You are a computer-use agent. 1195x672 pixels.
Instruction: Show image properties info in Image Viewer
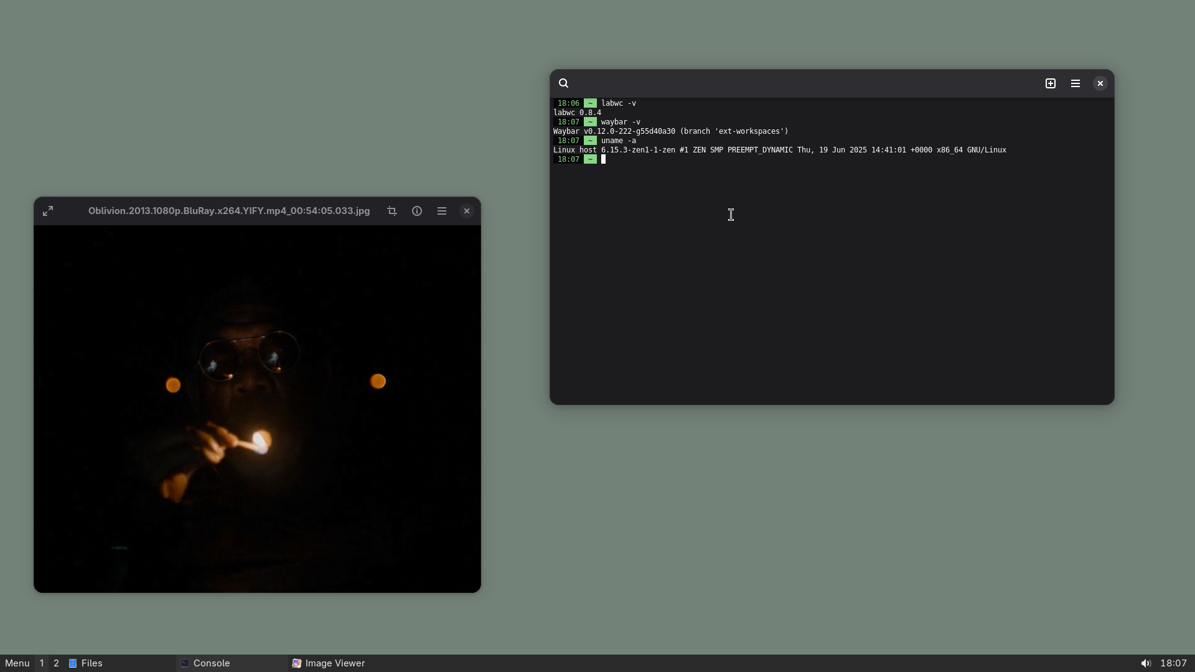pos(417,211)
